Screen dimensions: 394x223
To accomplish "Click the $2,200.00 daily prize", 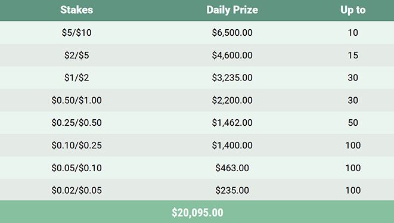I will click(x=232, y=100).
